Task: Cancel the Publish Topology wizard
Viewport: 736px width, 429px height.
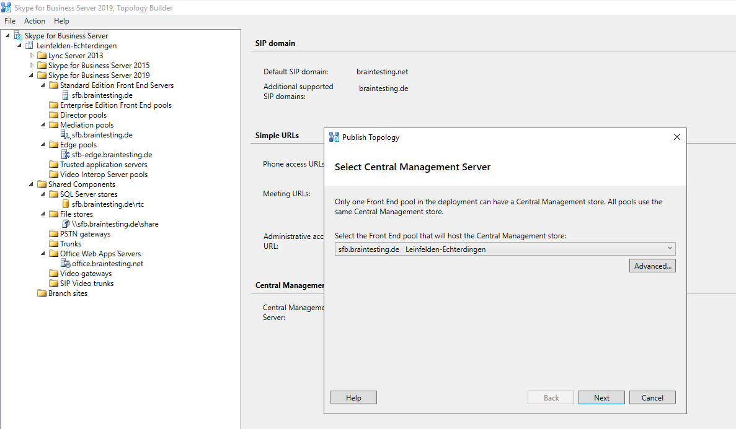Action: pos(652,398)
